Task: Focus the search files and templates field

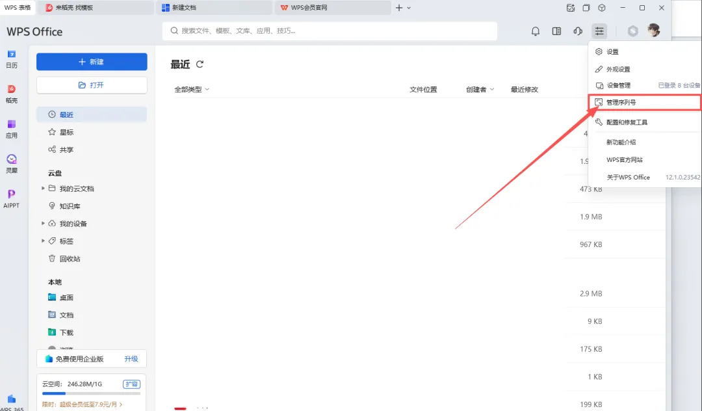Action: pos(330,31)
